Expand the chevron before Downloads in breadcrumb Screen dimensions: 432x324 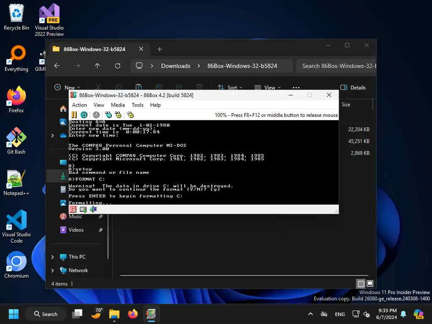click(x=152, y=66)
